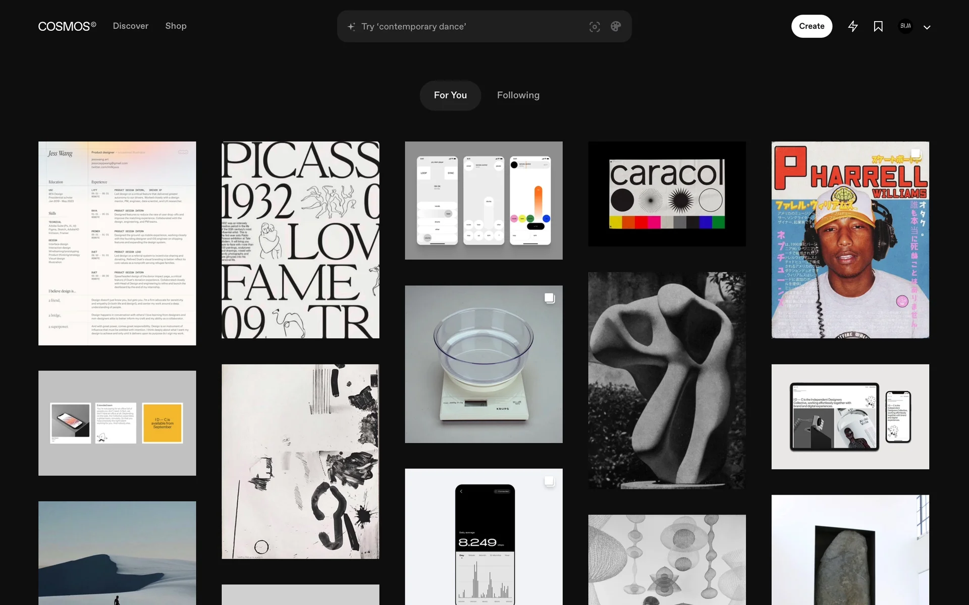Click the lightning bolt activity icon

coord(853,26)
